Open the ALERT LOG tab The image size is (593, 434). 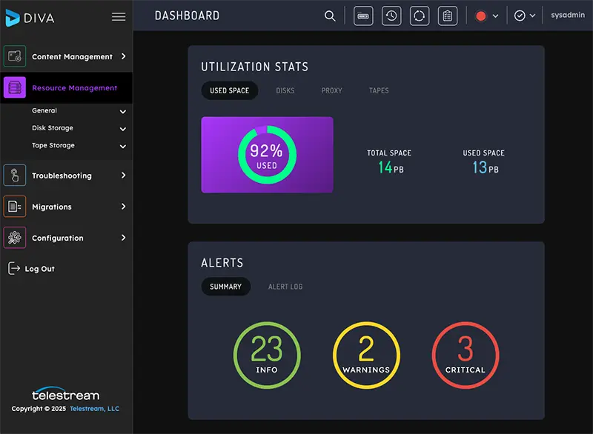[285, 287]
